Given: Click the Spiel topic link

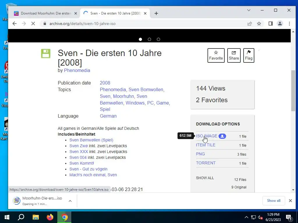Looking at the screenshot, I should click(105, 109).
